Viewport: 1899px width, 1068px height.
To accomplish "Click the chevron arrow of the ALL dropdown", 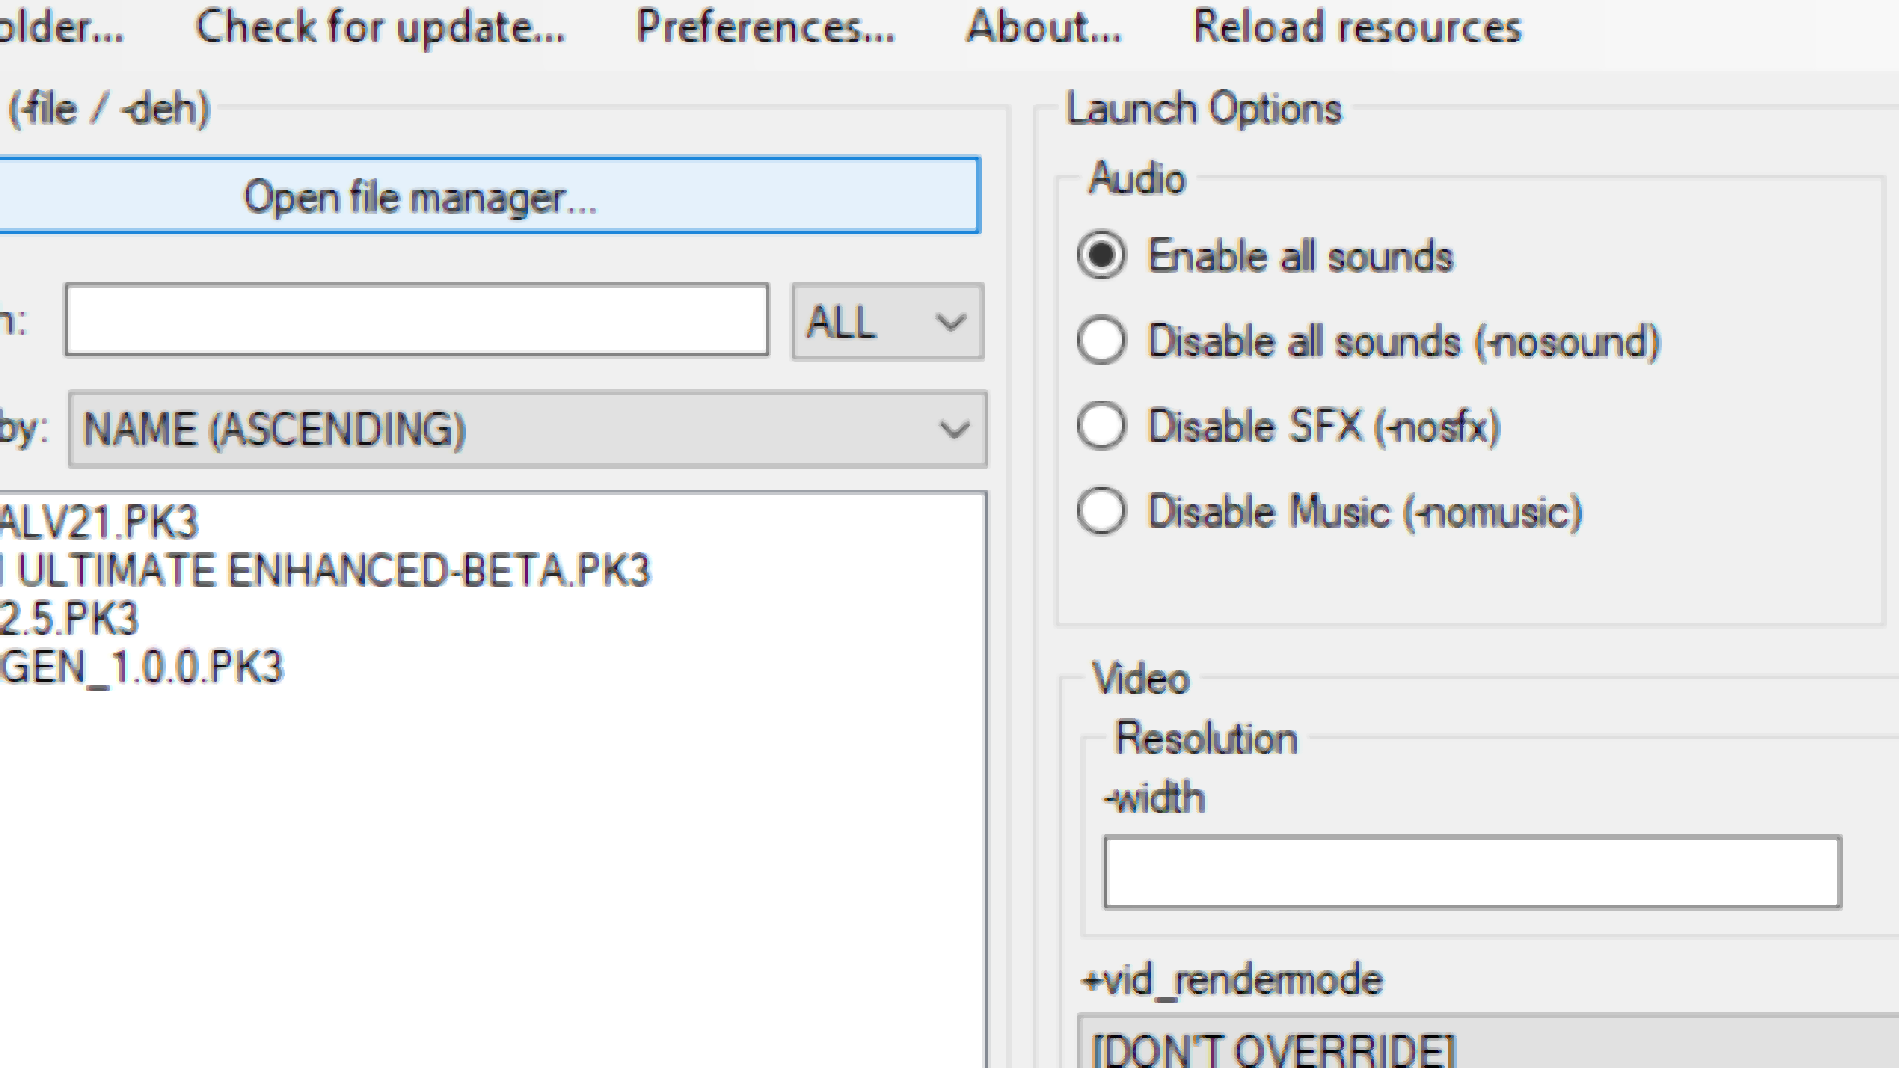I will pyautogui.click(x=950, y=322).
